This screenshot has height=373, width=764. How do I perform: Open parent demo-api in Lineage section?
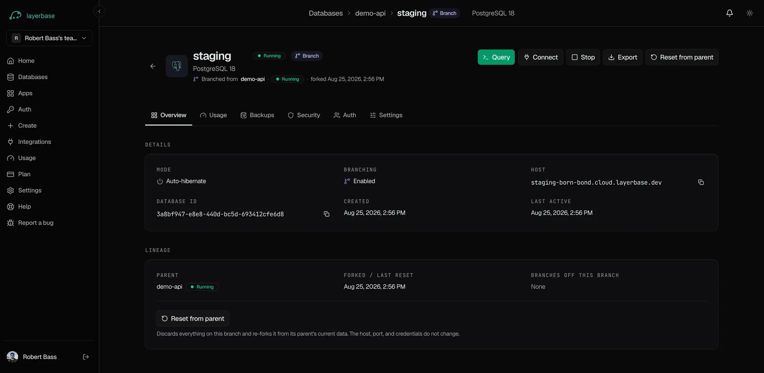click(169, 287)
